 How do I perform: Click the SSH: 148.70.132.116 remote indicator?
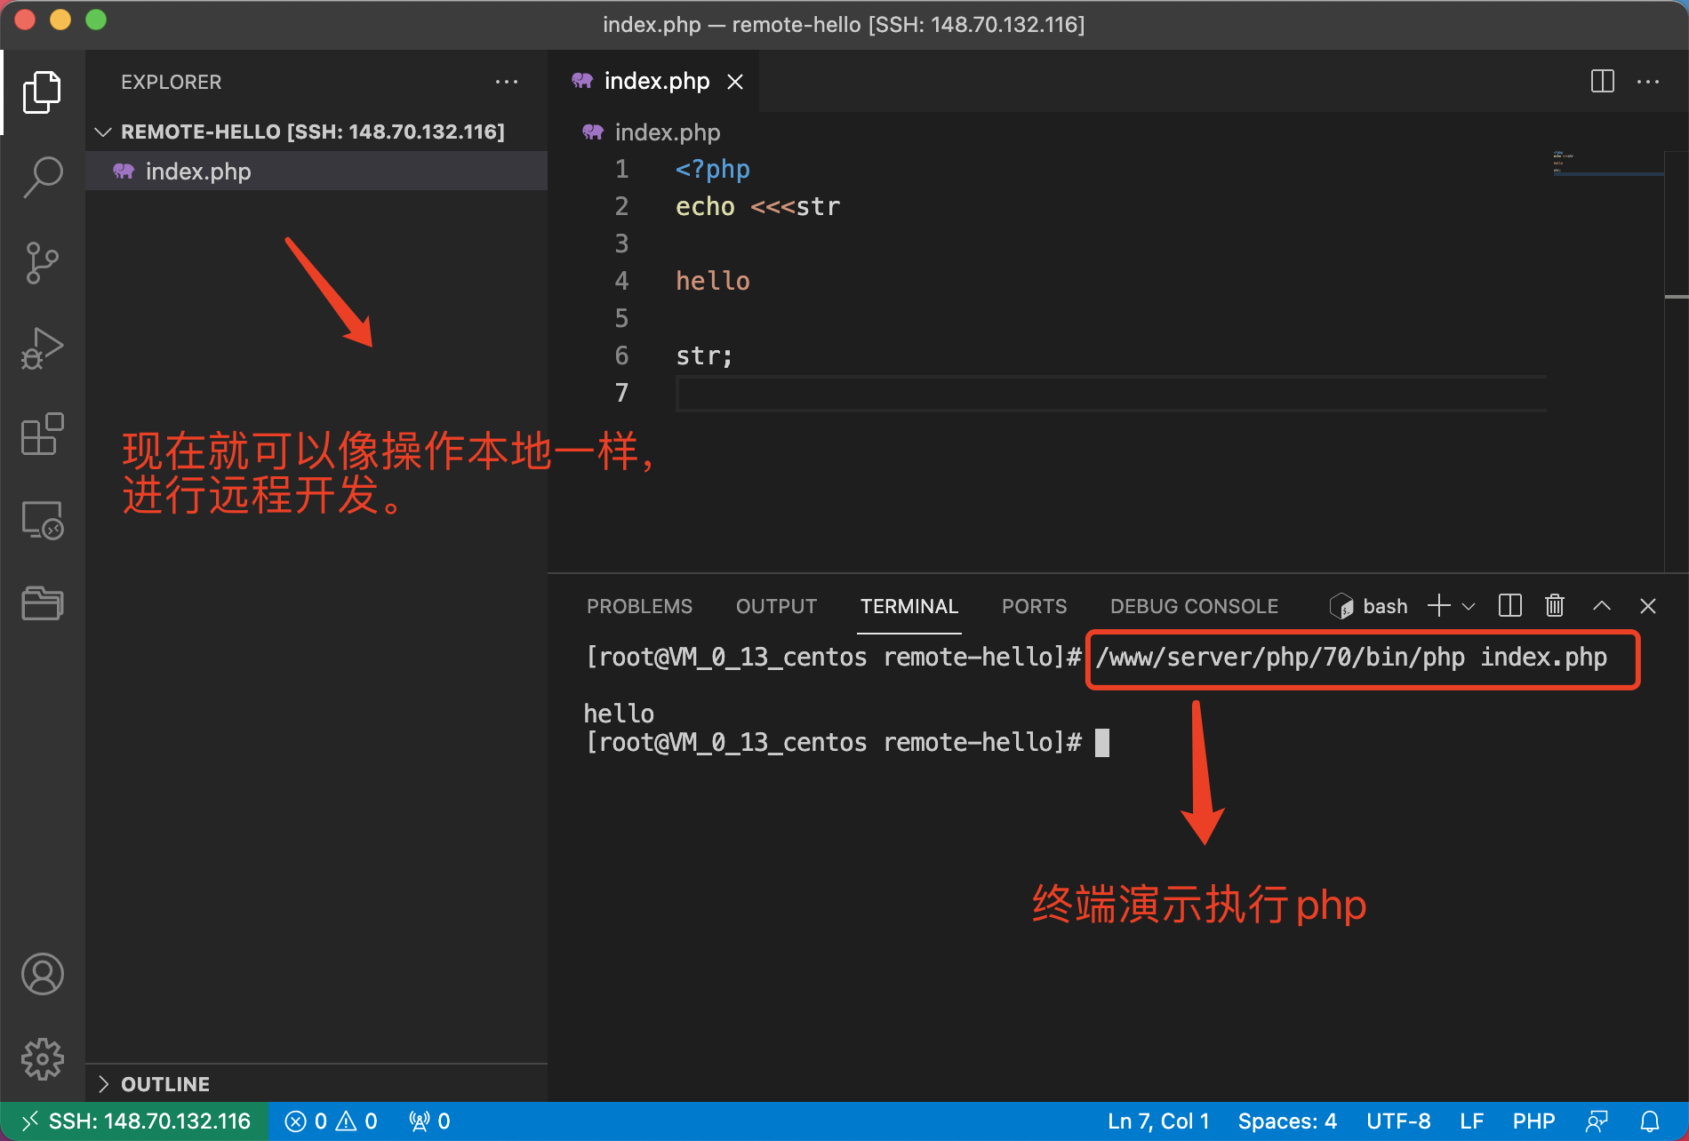point(134,1121)
